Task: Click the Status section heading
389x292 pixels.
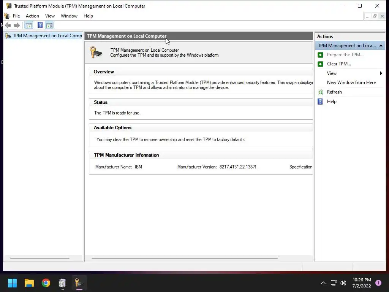Action: coord(101,102)
